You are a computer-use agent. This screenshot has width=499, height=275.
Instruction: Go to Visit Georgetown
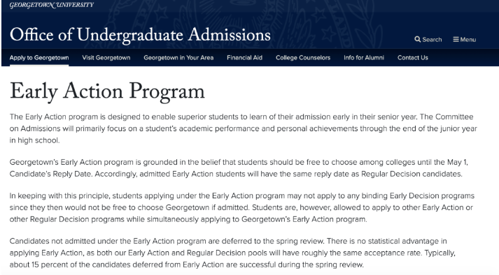106,57
